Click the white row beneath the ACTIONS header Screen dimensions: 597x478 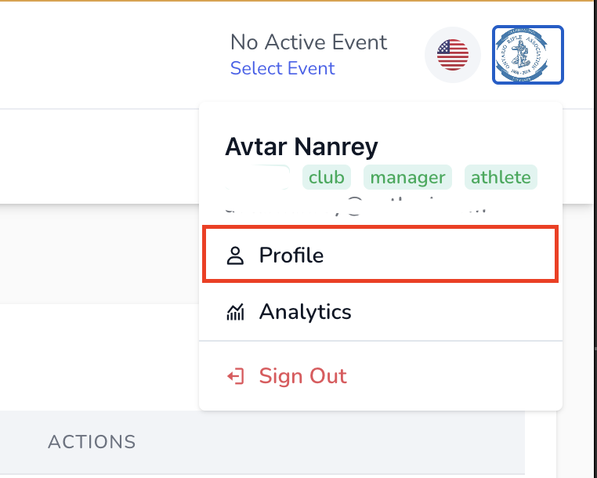pos(235,470)
